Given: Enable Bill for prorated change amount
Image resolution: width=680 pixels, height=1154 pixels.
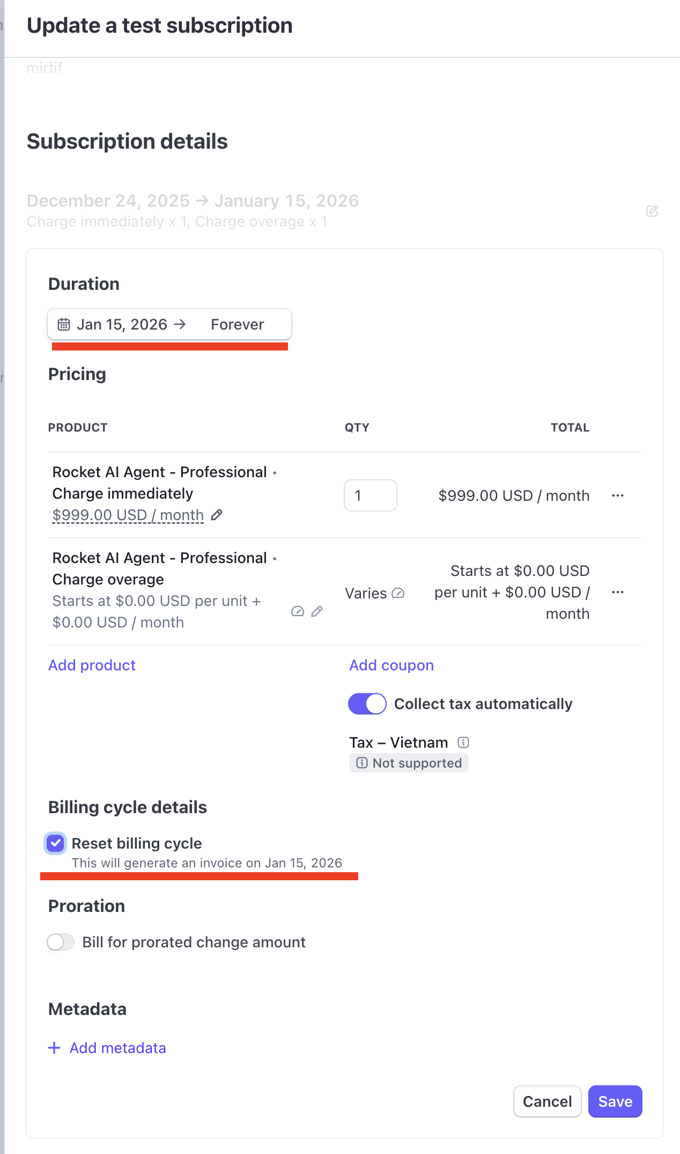Looking at the screenshot, I should 61,942.
